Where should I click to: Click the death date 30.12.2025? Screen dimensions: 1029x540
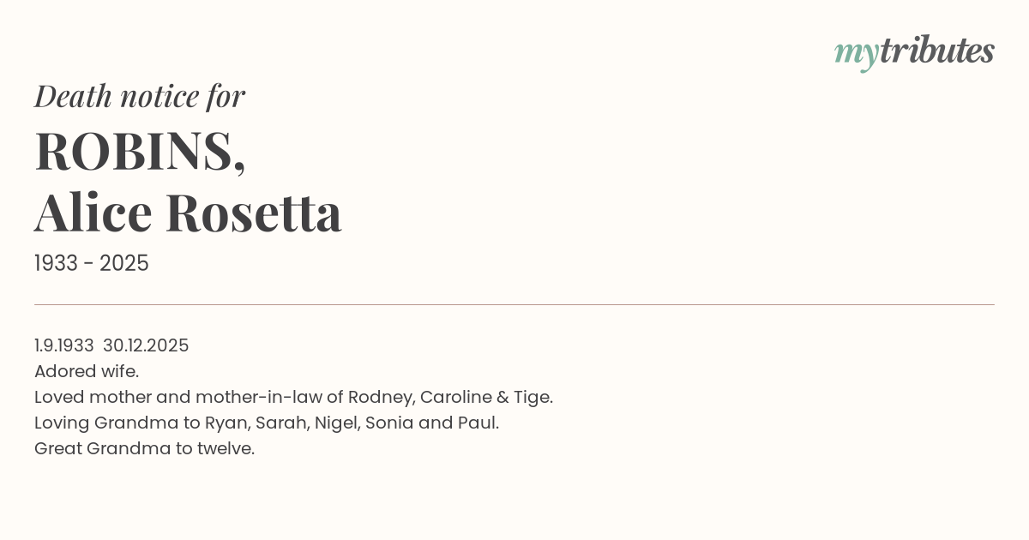click(146, 345)
